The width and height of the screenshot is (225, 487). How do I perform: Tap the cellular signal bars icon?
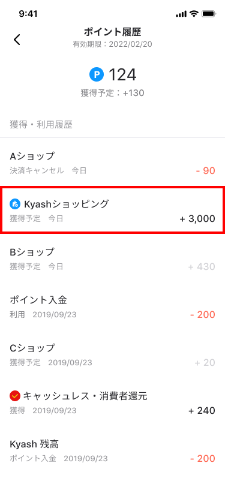click(x=181, y=14)
